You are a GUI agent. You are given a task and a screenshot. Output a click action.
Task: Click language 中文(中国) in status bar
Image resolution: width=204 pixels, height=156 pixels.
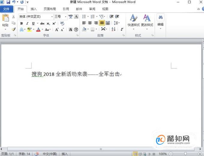(50, 154)
